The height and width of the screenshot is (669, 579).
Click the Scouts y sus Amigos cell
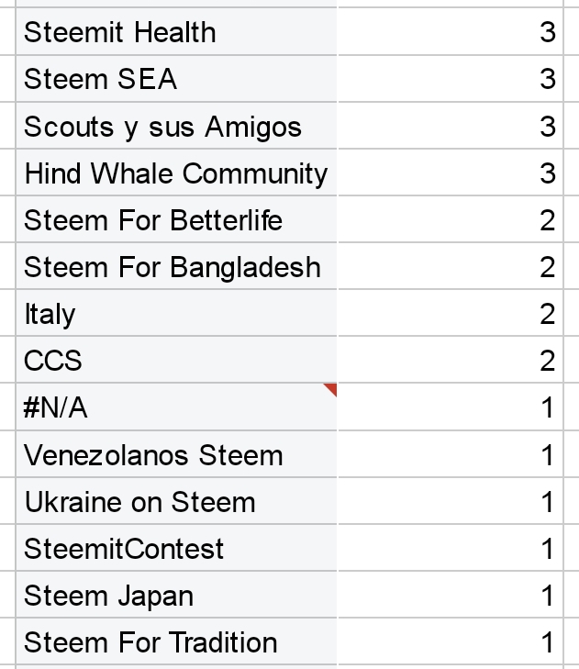(176, 127)
